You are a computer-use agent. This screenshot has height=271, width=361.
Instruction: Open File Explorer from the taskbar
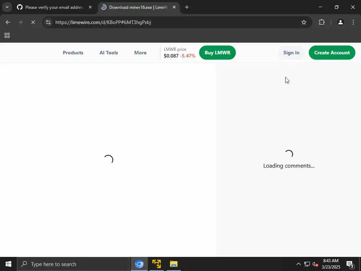(x=174, y=264)
